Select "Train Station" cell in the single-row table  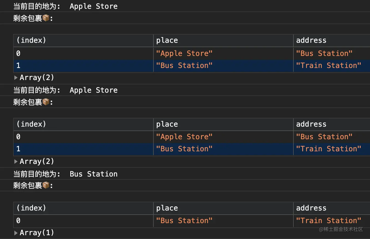[332, 221]
